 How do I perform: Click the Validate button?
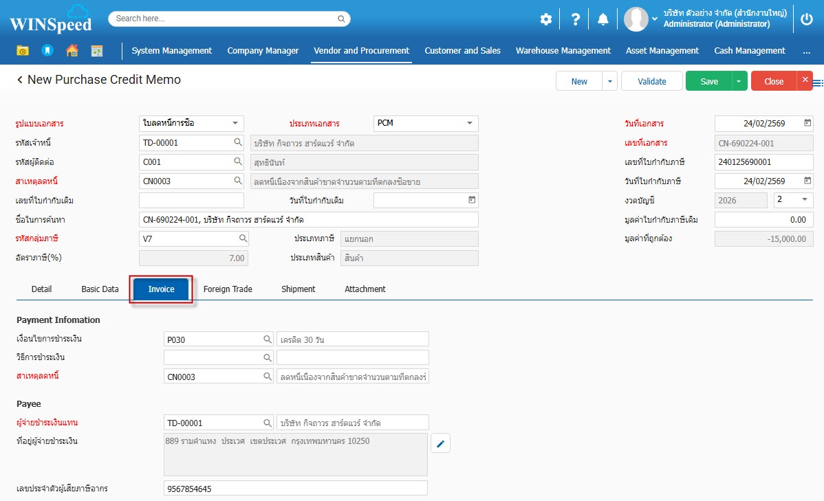651,81
